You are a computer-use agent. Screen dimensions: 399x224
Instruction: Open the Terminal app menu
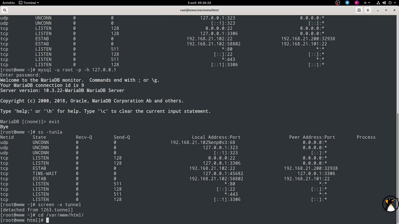click(x=29, y=3)
